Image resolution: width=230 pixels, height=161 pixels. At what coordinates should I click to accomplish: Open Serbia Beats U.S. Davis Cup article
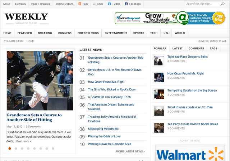tap(111, 72)
